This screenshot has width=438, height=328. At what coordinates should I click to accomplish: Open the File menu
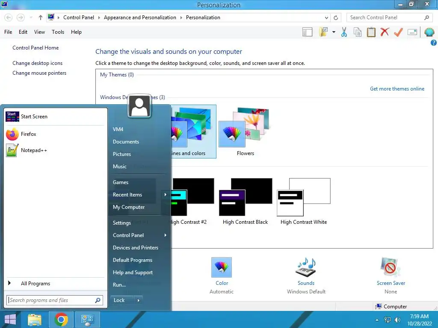click(8, 32)
